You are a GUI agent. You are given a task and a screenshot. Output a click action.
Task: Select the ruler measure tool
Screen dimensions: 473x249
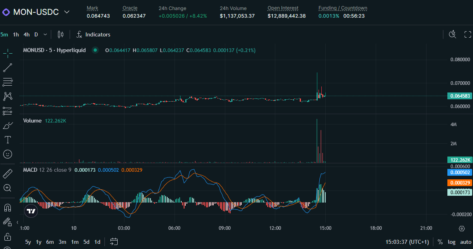coord(8,174)
